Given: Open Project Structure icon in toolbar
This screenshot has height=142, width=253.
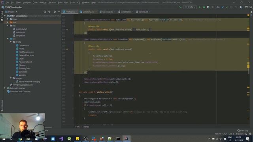Looking at the screenshot, I should pos(241,7).
